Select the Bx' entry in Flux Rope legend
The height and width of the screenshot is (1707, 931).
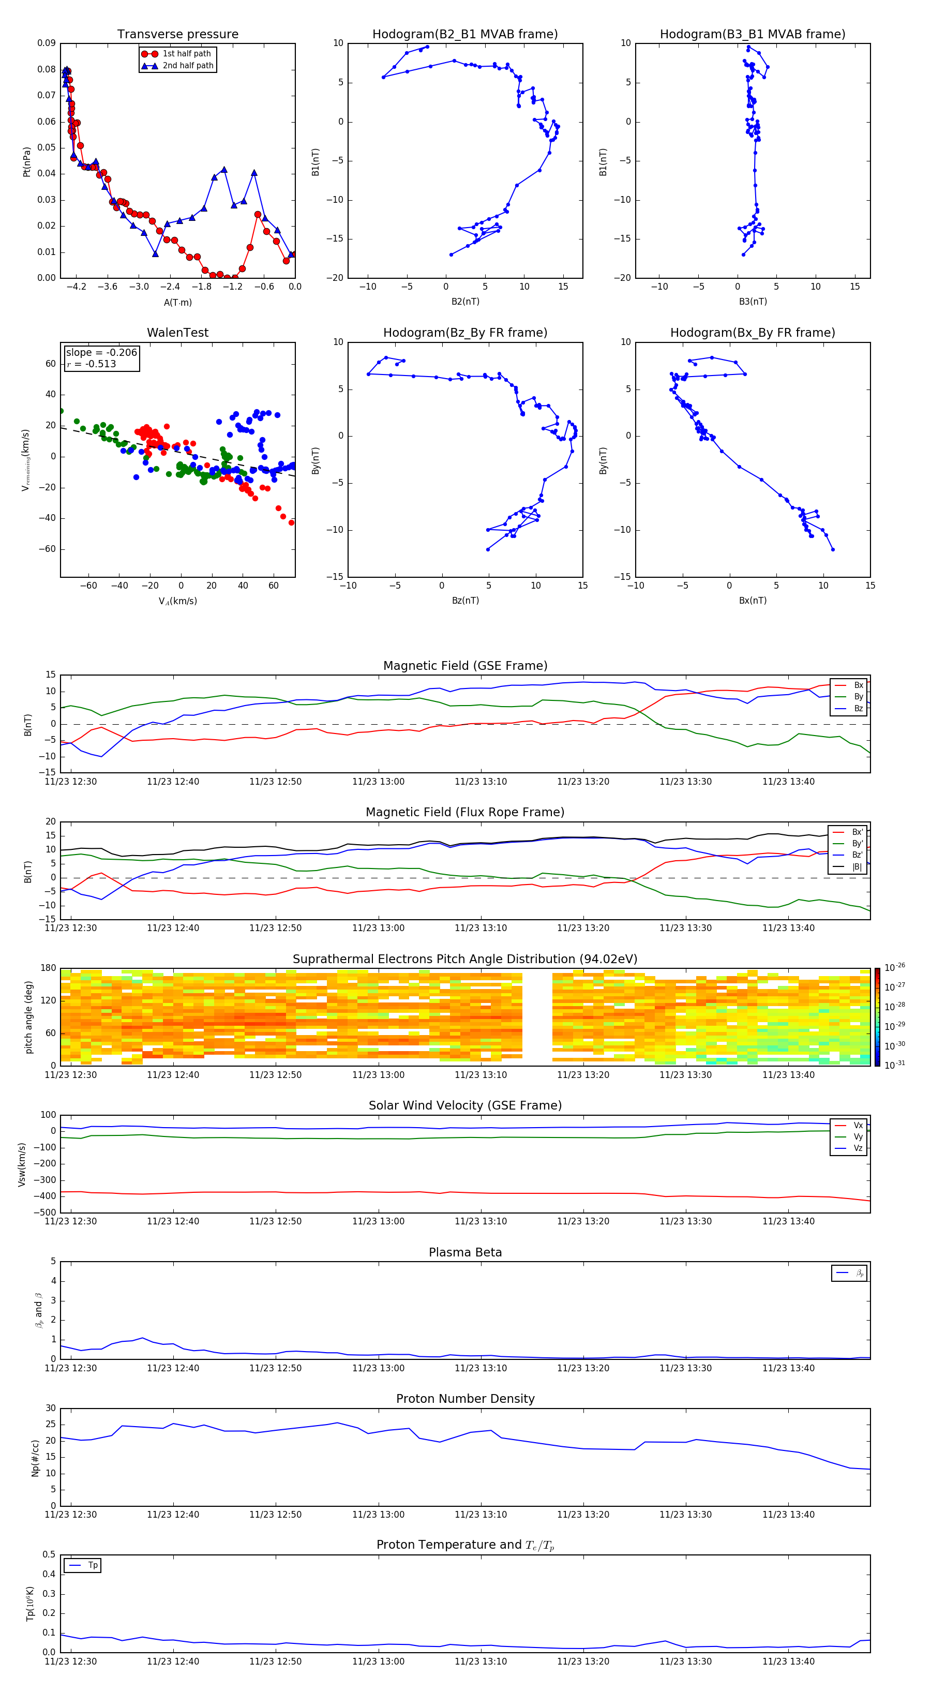[849, 832]
